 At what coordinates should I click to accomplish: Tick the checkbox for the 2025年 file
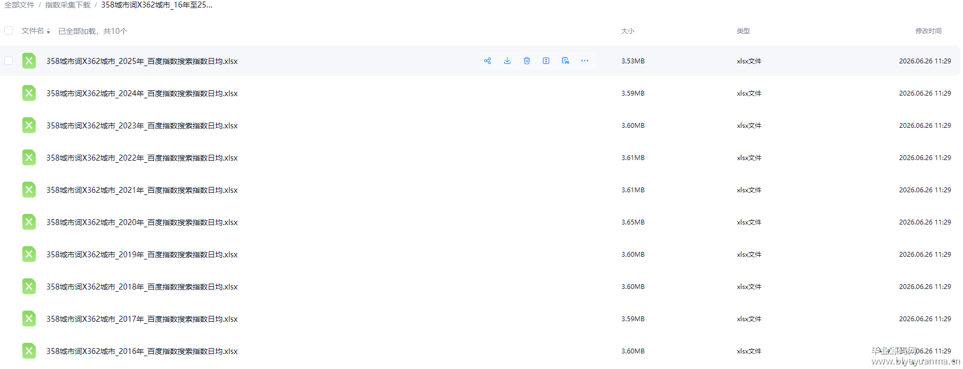(x=9, y=61)
